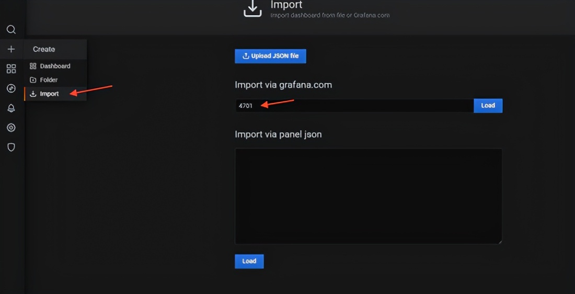This screenshot has height=294, width=575.
Task: Select Import in the Create menu
Action: tap(55, 94)
